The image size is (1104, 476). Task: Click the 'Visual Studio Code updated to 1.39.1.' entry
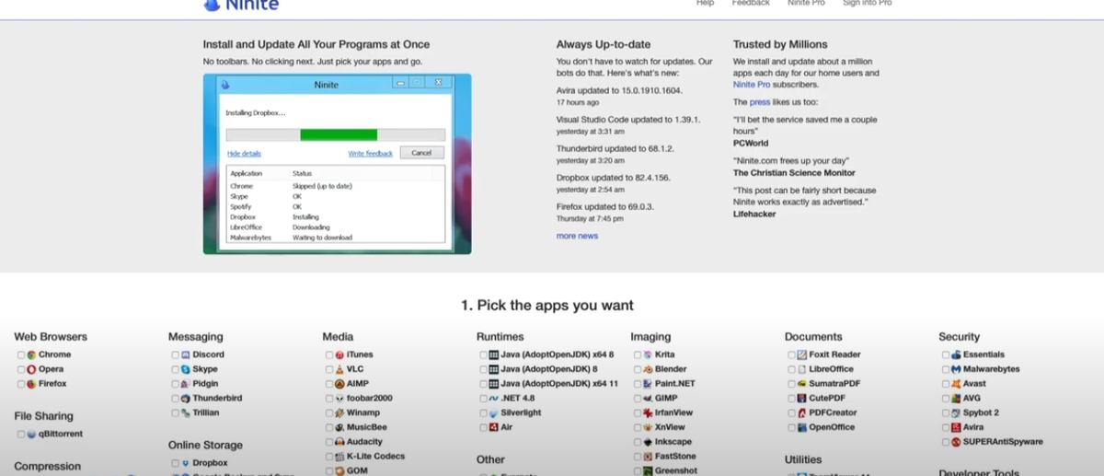click(628, 120)
